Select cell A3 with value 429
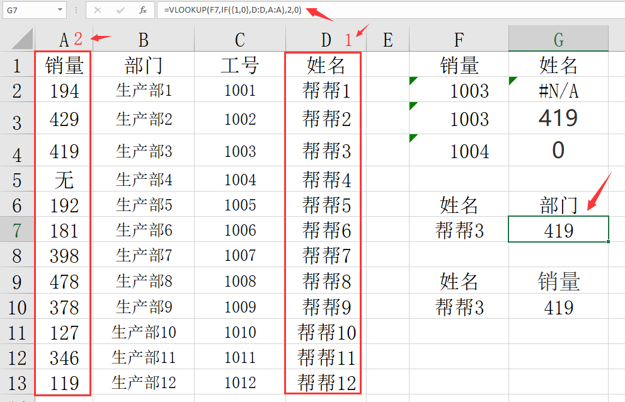The width and height of the screenshot is (625, 402). click(64, 118)
